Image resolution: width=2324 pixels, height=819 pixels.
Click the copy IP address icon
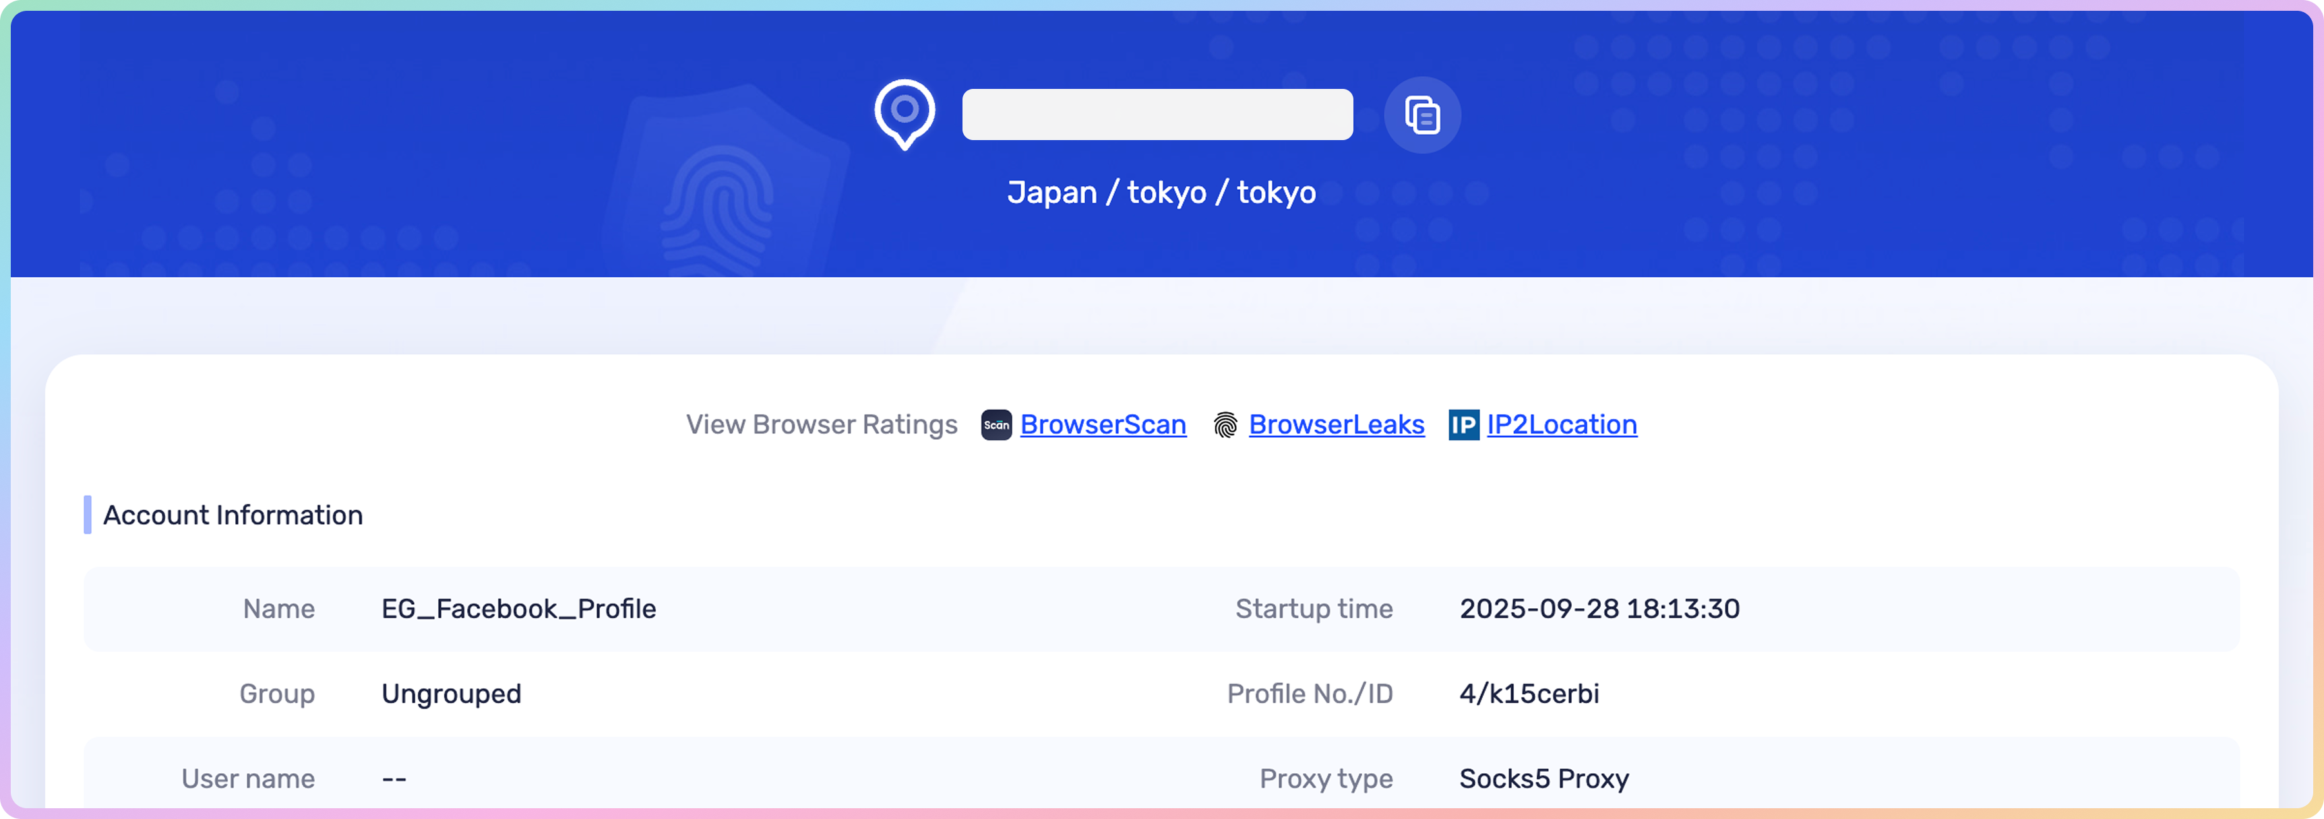pyautogui.click(x=1421, y=115)
